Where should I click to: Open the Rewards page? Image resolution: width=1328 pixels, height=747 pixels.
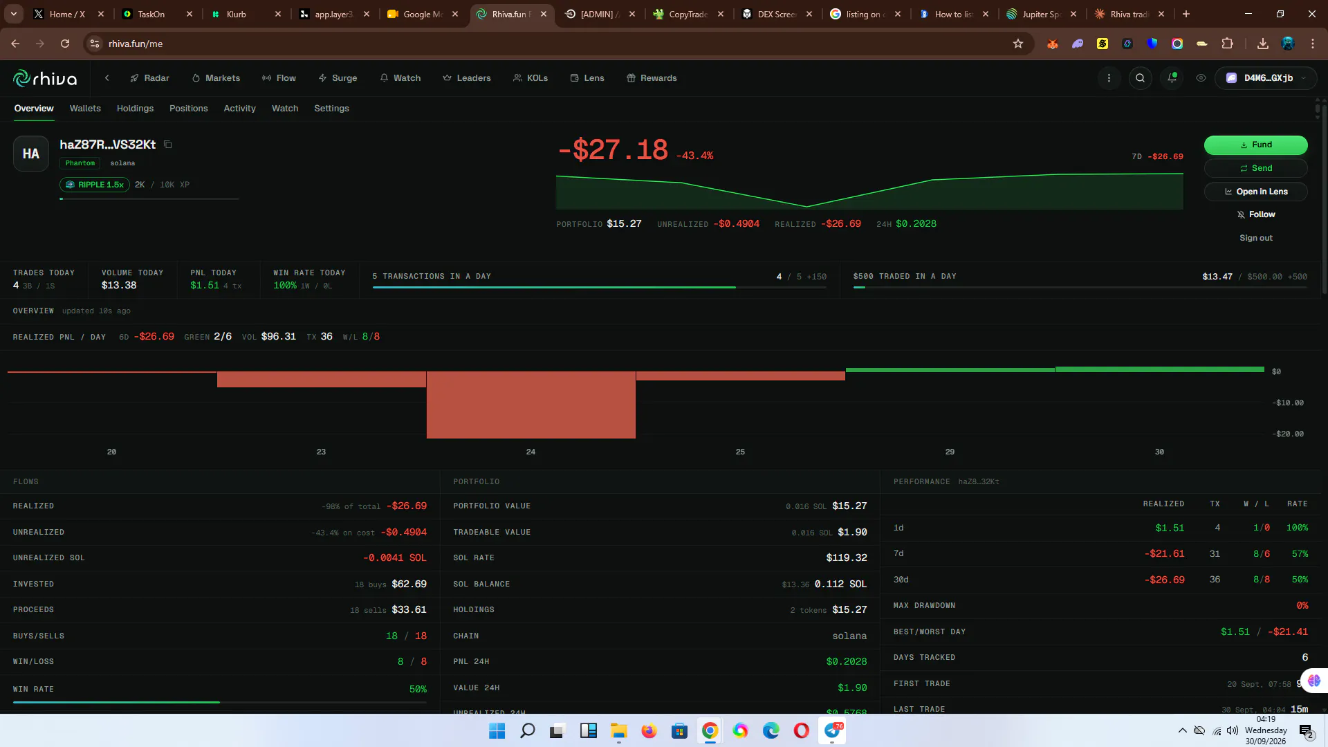(652, 78)
